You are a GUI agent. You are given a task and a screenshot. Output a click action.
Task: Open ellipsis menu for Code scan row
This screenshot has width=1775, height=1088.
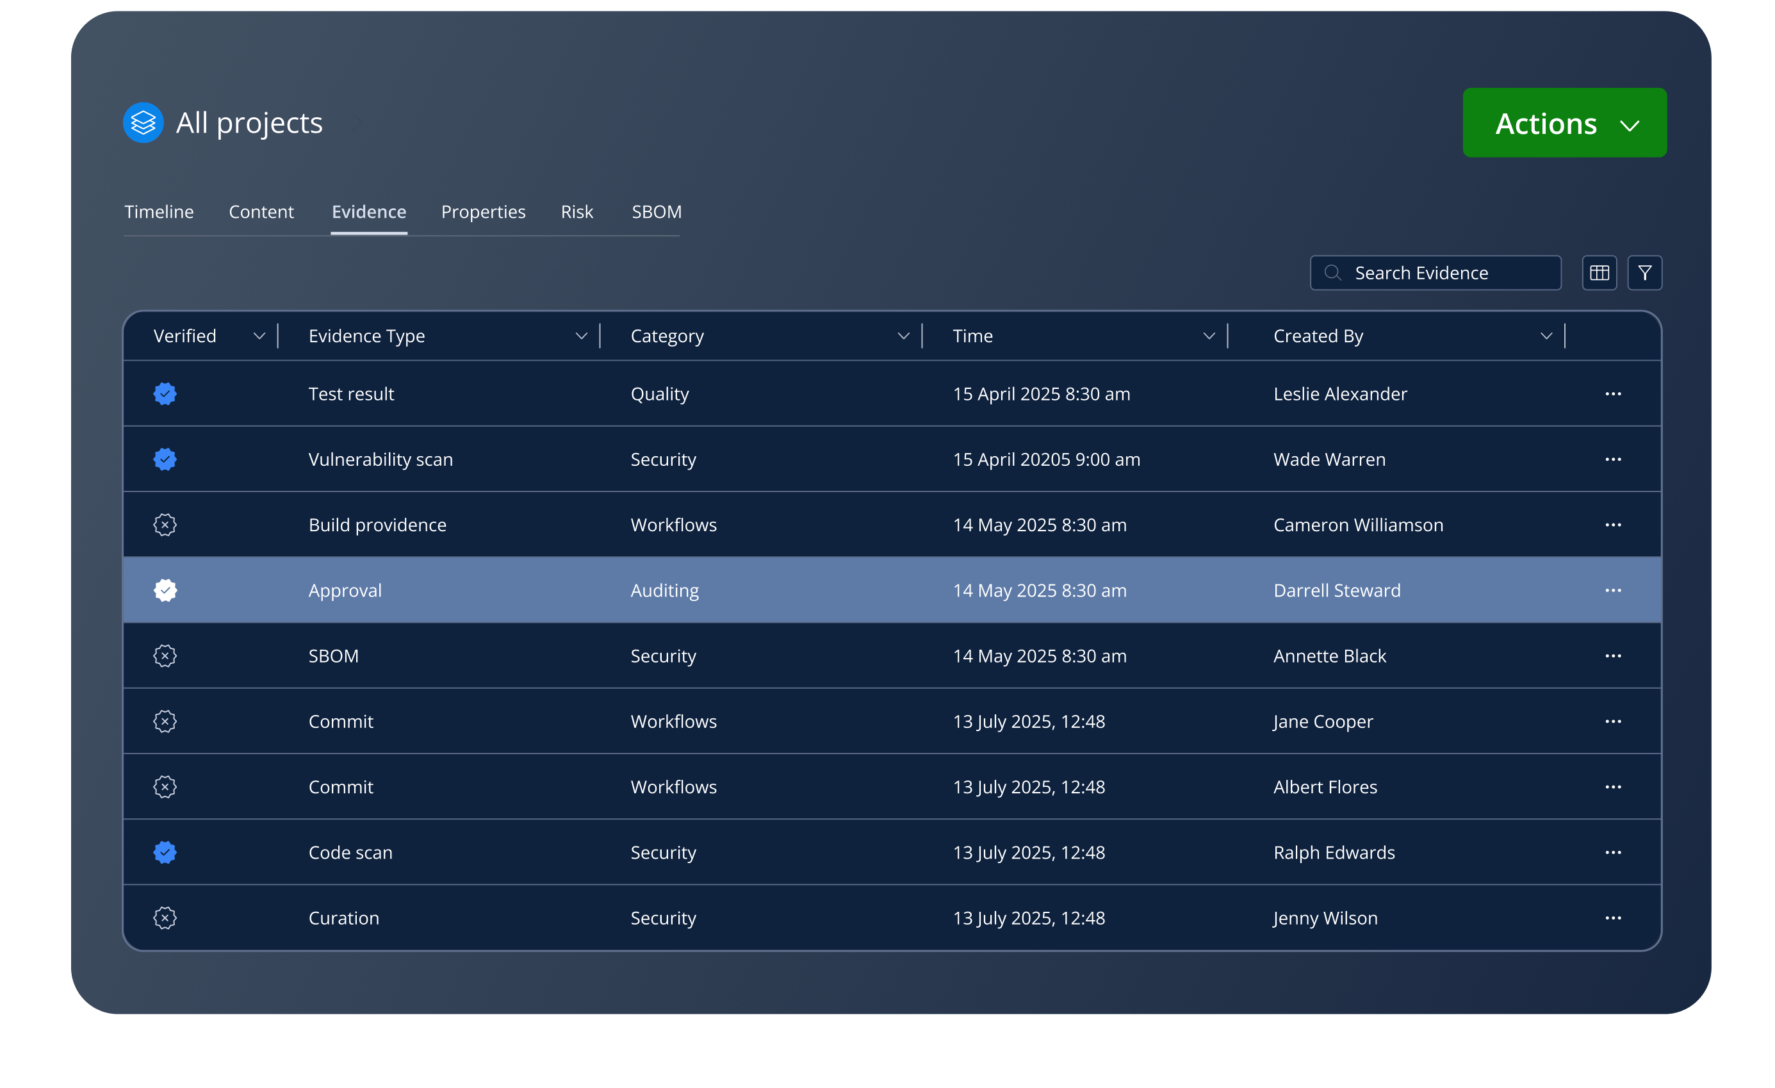point(1613,852)
